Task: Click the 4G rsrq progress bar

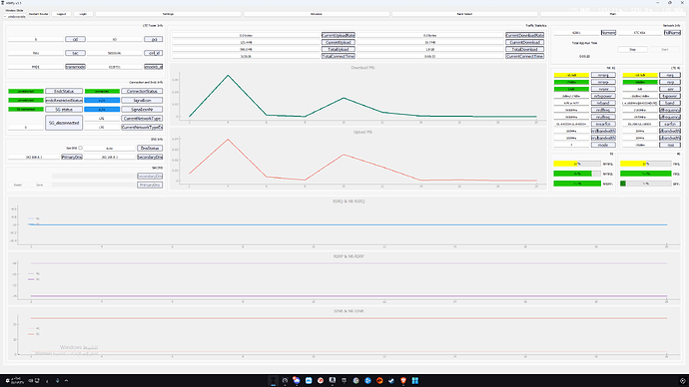Action: [x=645, y=164]
